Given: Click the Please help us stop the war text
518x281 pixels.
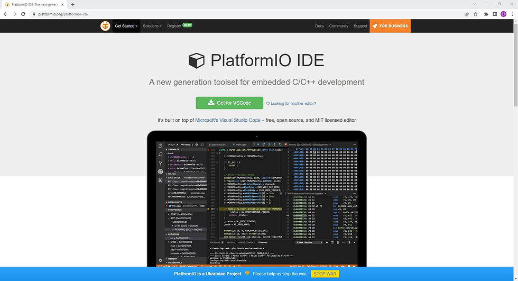Looking at the screenshot, I should [x=280, y=274].
